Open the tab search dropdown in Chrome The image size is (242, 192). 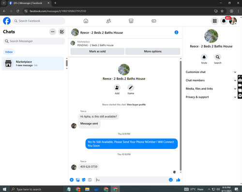coord(3,3)
